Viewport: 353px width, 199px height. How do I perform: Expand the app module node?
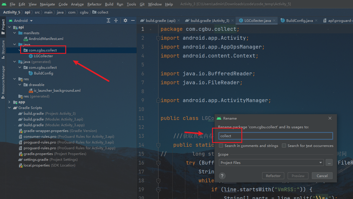pos(9,102)
